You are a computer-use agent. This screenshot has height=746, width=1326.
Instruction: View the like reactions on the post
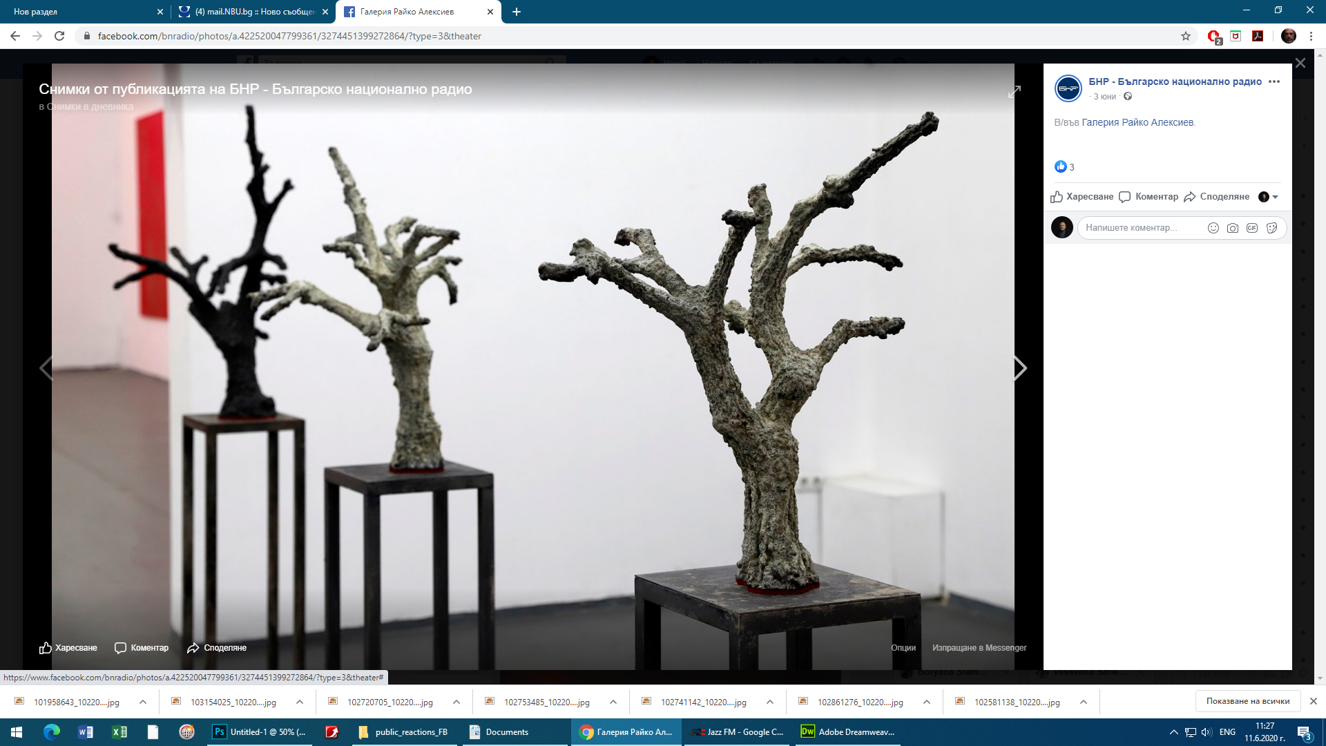[1064, 166]
